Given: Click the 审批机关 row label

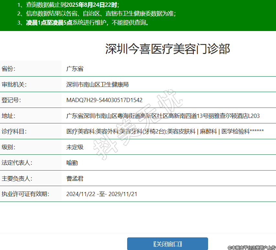Looking at the screenshot, I should coord(14,85).
